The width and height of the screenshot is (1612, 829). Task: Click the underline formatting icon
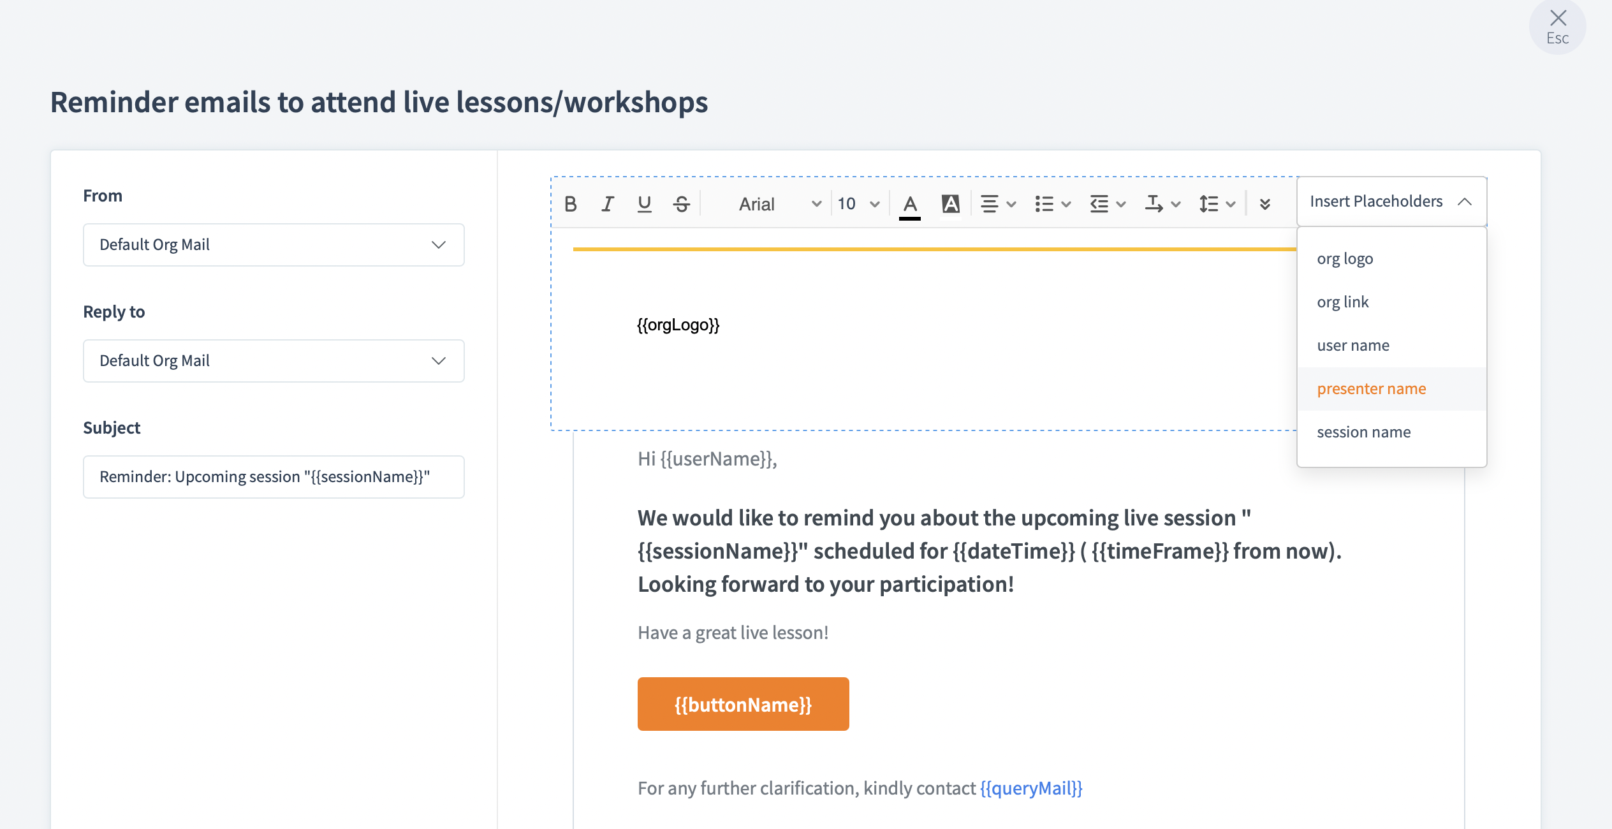pyautogui.click(x=645, y=204)
